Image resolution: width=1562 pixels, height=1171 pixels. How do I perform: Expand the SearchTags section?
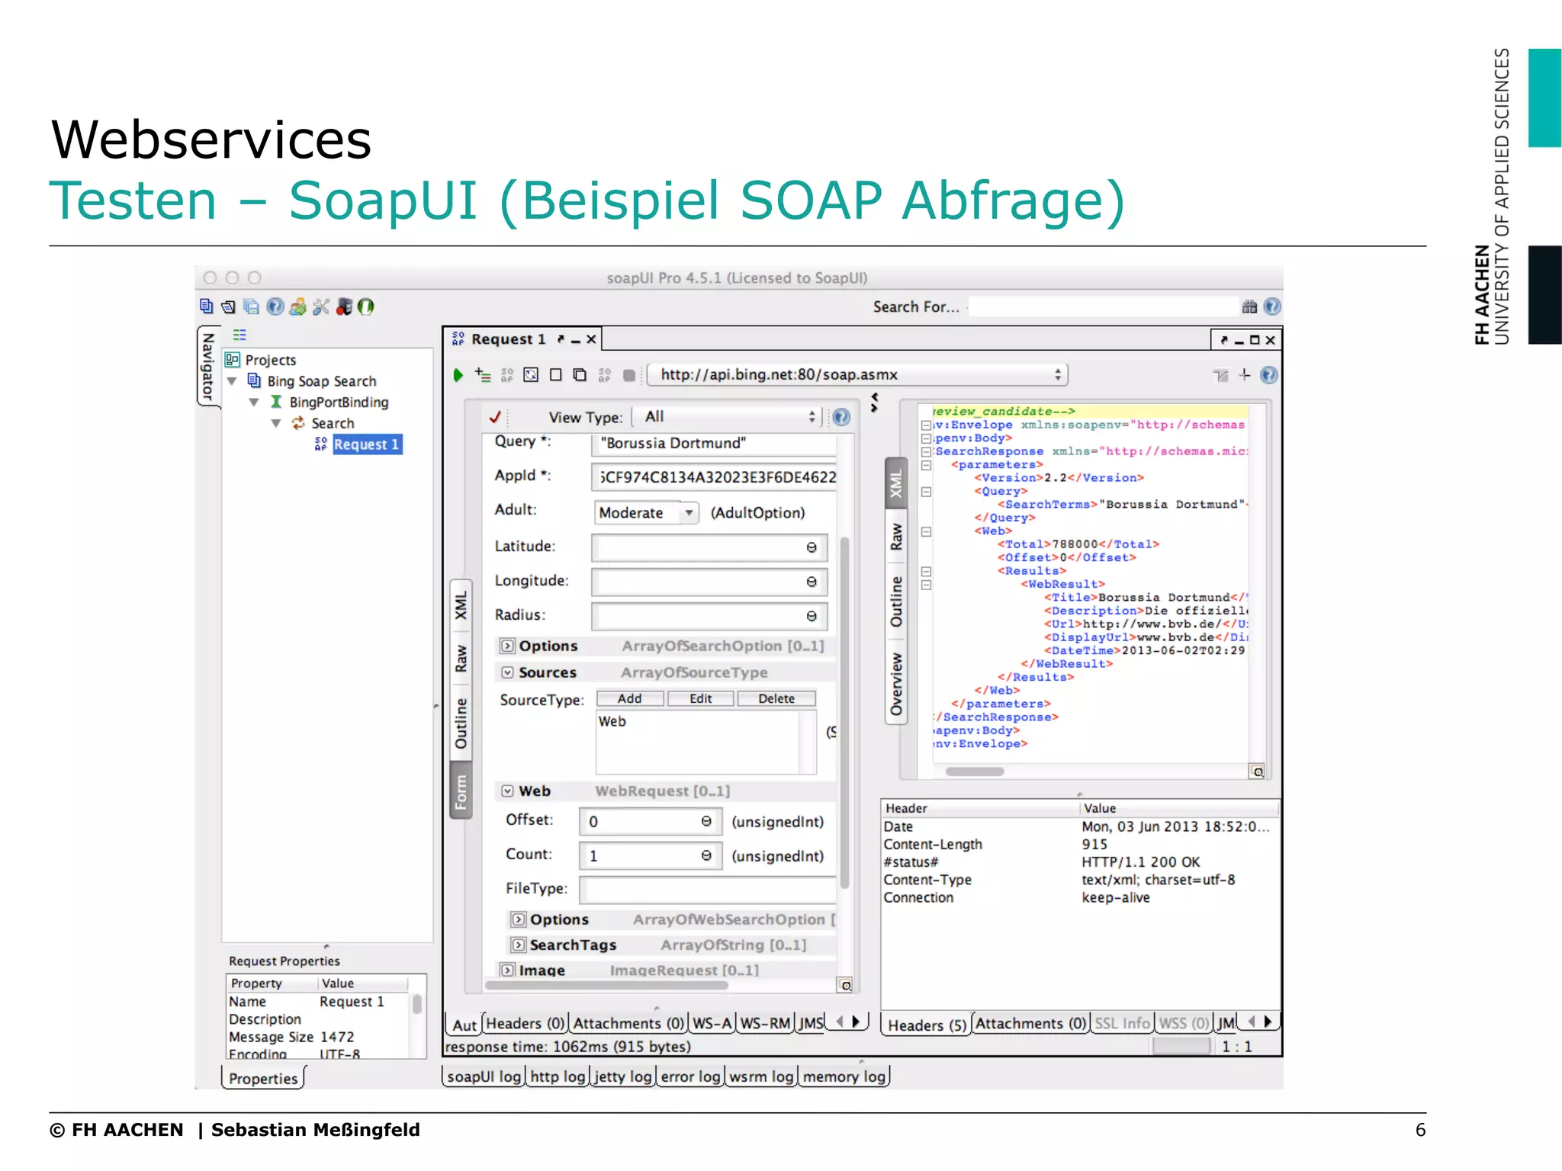[518, 945]
